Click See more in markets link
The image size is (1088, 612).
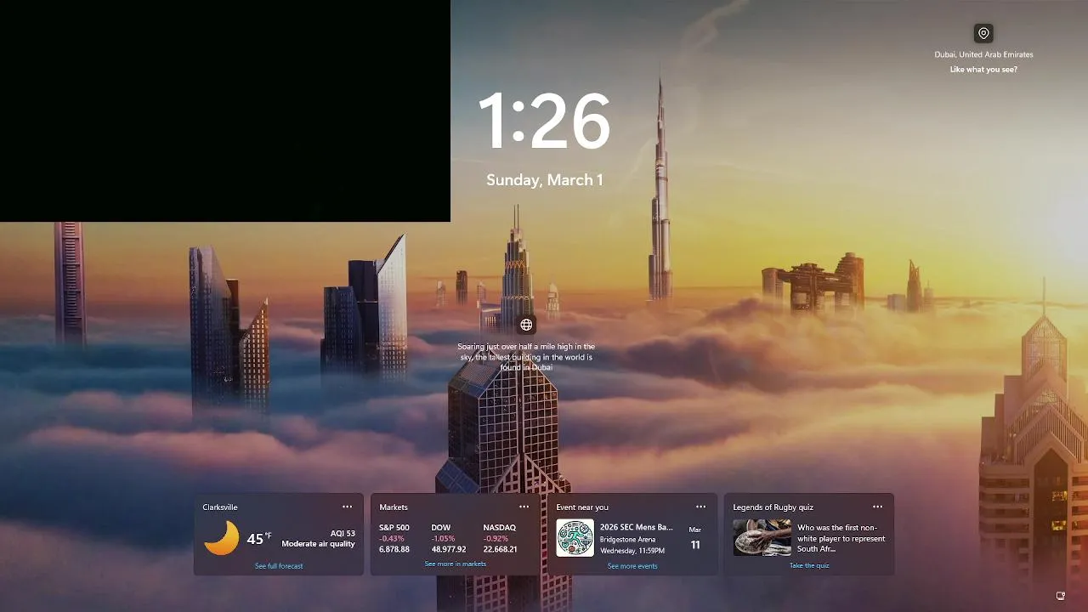coord(456,564)
